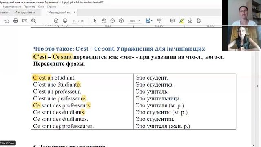The width and height of the screenshot is (261, 147).
Task: Open the search magnifier tool
Action: pyautogui.click(x=33, y=21)
